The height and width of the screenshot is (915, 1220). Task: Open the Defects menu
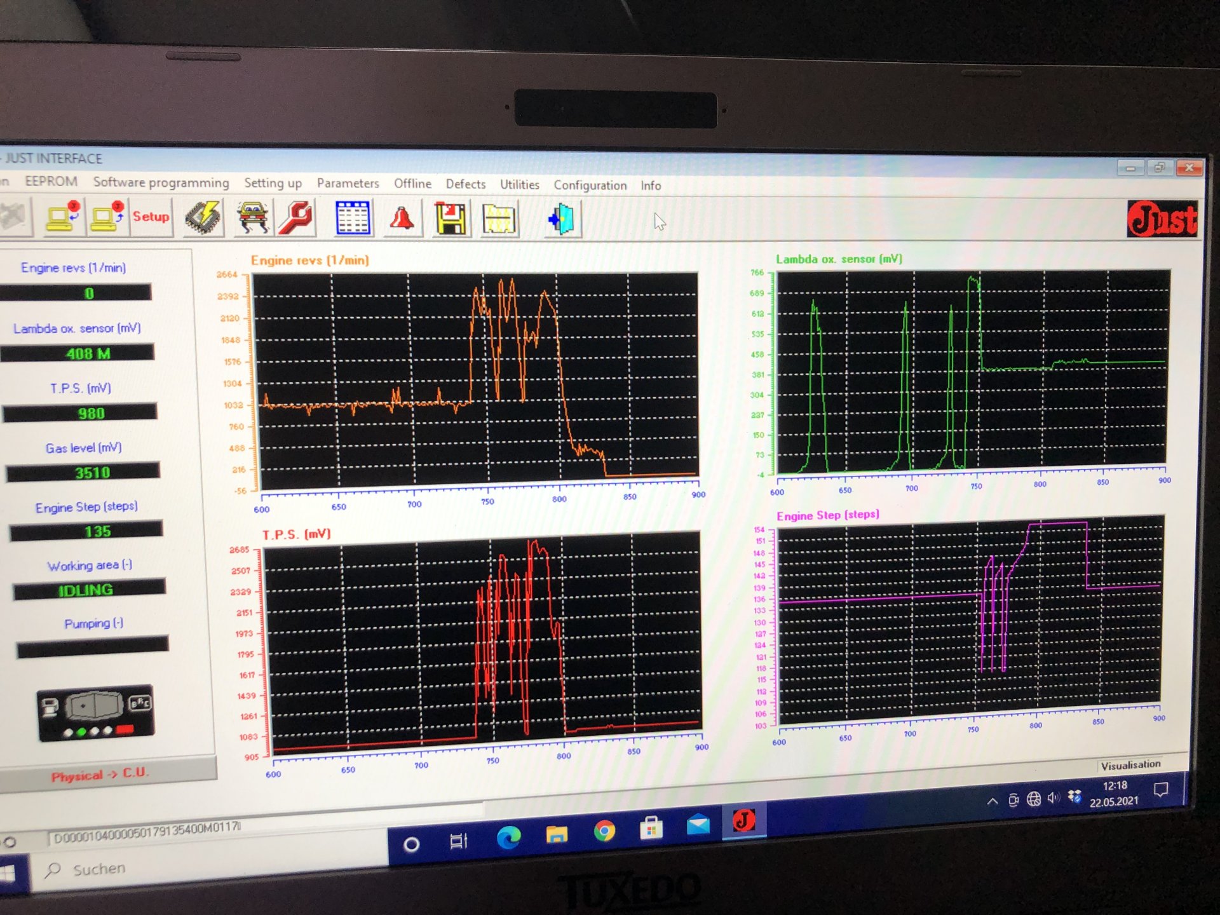point(465,184)
